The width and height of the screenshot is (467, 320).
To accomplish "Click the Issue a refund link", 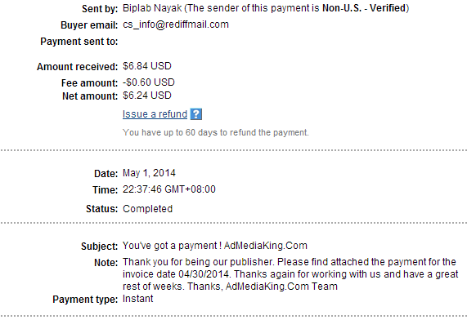I will (x=155, y=114).
